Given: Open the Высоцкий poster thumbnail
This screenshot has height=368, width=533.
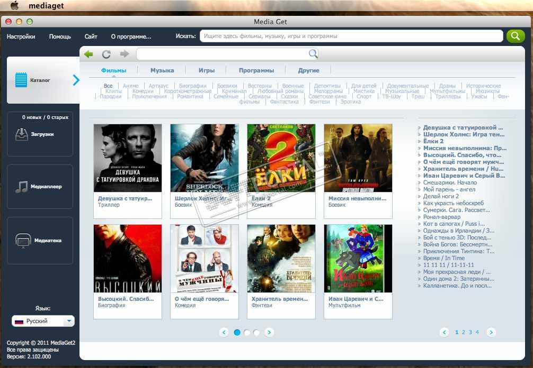Looking at the screenshot, I should pos(128,259).
